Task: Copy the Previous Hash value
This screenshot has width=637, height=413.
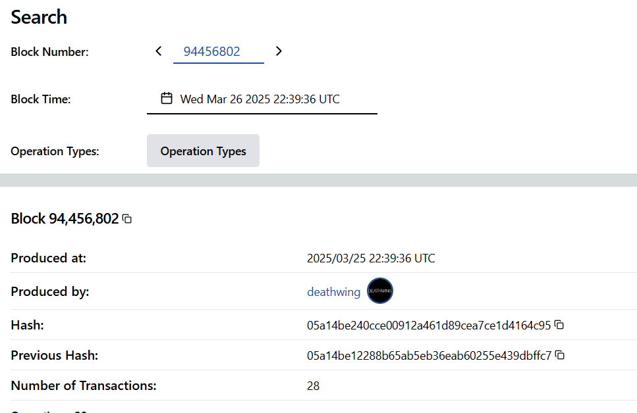Action: pos(560,355)
